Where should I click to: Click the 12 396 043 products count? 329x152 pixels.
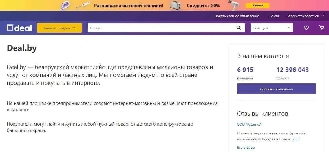click(x=292, y=70)
